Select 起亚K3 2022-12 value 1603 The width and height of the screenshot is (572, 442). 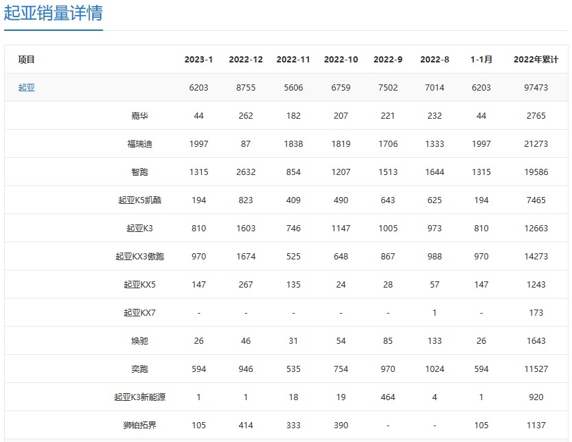click(246, 229)
